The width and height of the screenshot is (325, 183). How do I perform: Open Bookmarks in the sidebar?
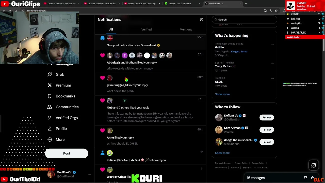(x=61, y=96)
